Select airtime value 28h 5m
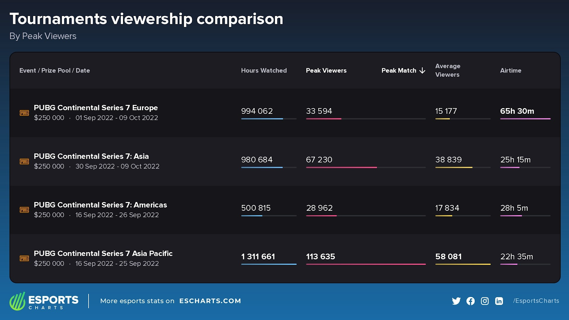Screen dimensions: 569x320 pos(514,208)
